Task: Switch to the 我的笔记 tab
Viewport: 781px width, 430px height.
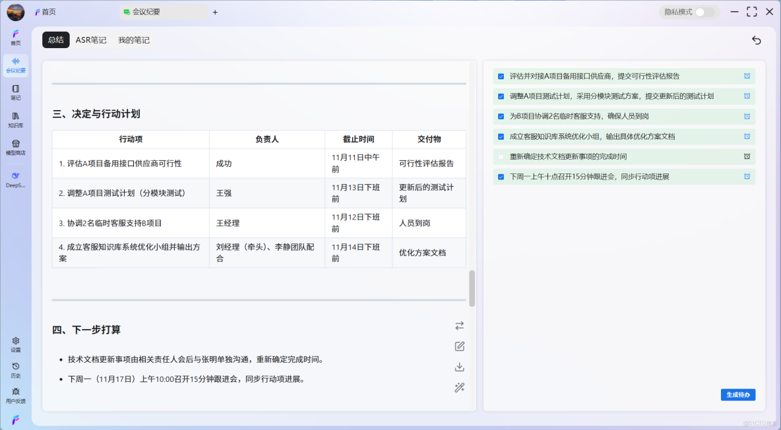Action: (134, 40)
